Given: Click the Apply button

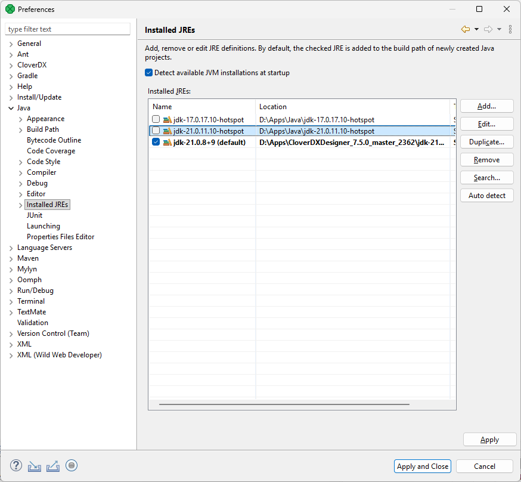Looking at the screenshot, I should click(x=490, y=440).
